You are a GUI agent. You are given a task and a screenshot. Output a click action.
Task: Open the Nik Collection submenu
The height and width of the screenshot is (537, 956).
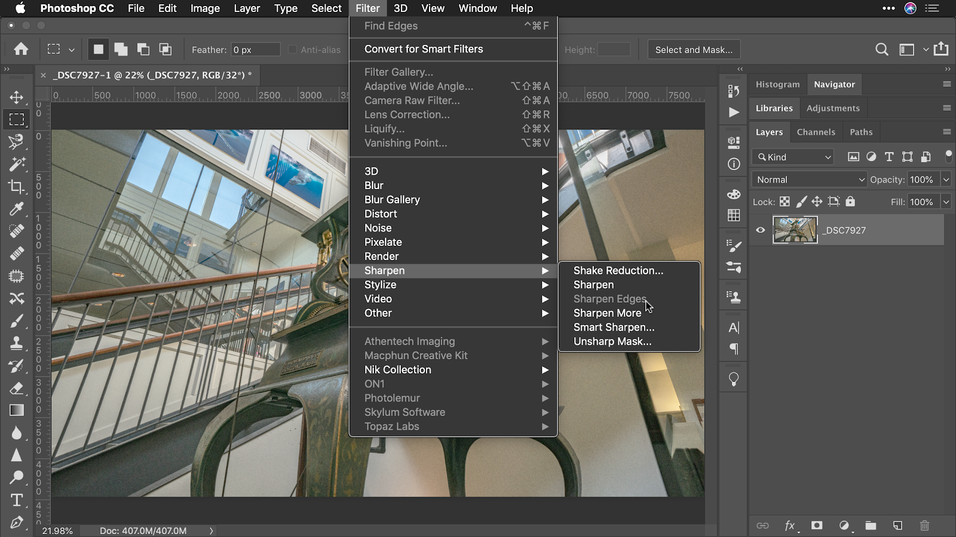click(x=453, y=369)
